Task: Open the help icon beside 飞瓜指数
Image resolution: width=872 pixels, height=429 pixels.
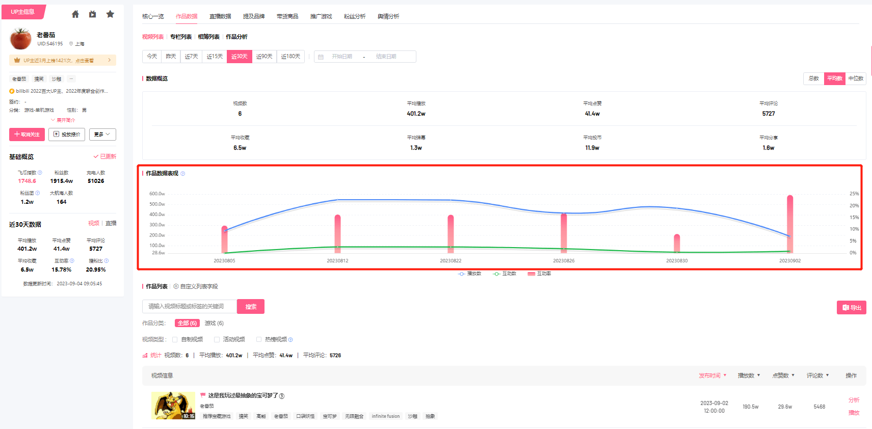Action: 40,173
